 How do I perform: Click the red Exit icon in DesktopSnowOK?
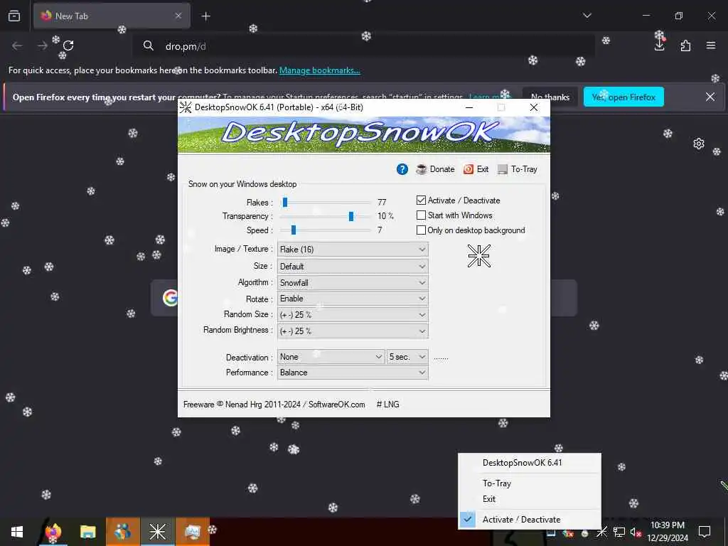click(469, 169)
